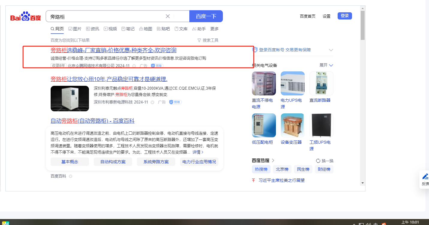Click the white cabinet thumbnail of 利泰 result
Screen dimensions: 429x225
coord(70,98)
